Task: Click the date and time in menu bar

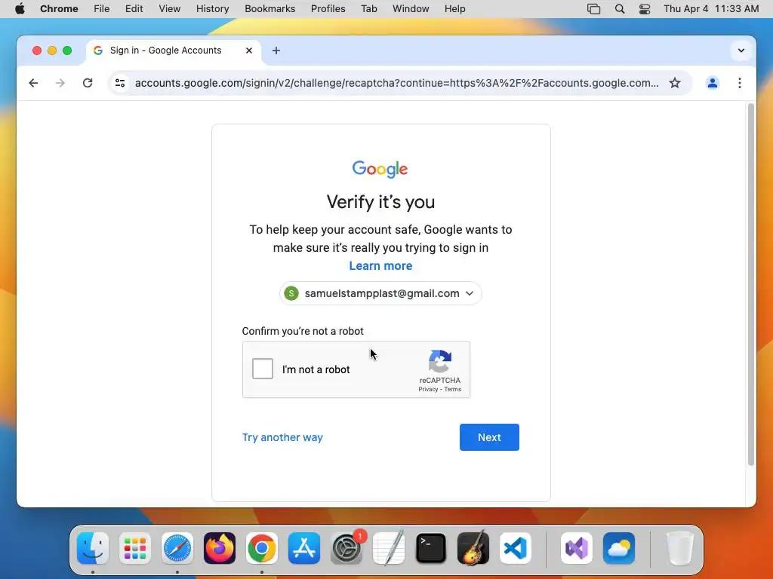Action: tap(711, 9)
